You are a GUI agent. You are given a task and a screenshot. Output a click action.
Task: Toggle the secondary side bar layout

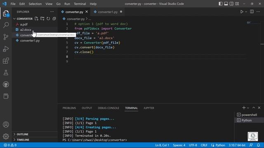[231, 4]
